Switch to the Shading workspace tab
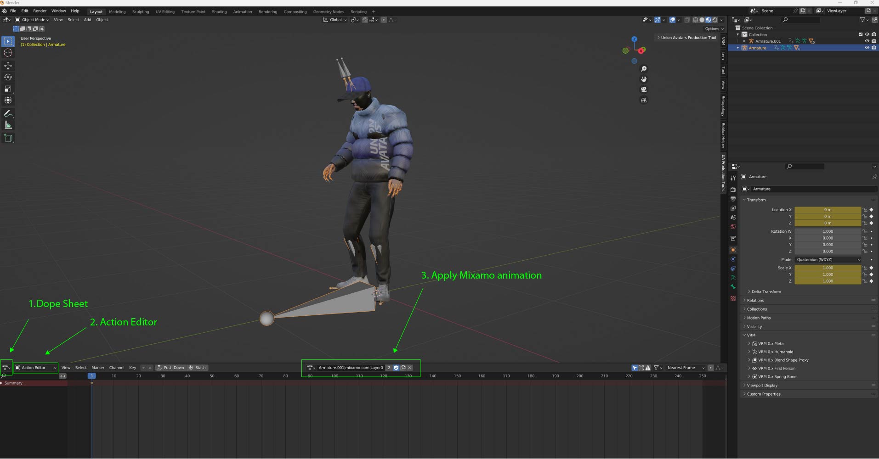The width and height of the screenshot is (879, 459). 219,11
